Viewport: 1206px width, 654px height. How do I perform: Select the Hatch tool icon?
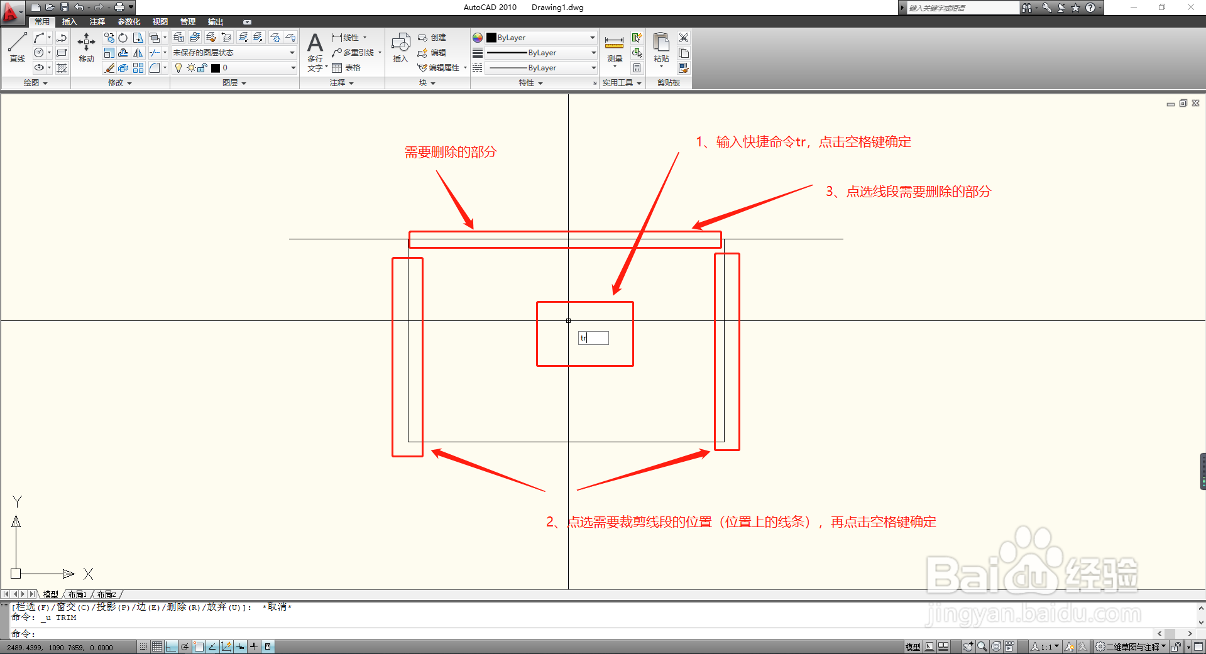pyautogui.click(x=62, y=68)
